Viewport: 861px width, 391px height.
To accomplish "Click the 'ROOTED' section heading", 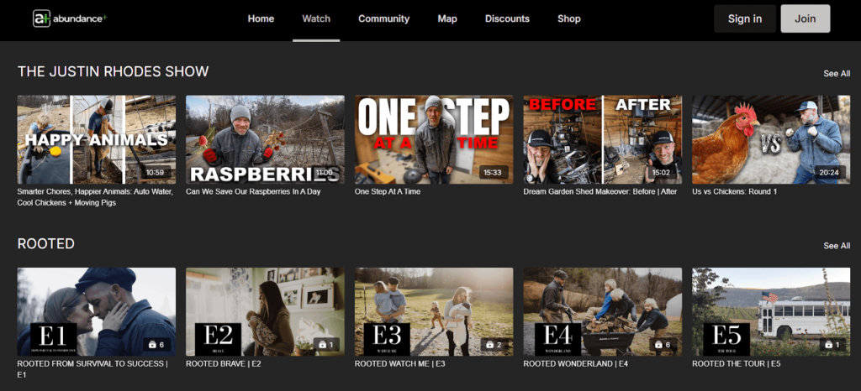I will pyautogui.click(x=46, y=244).
